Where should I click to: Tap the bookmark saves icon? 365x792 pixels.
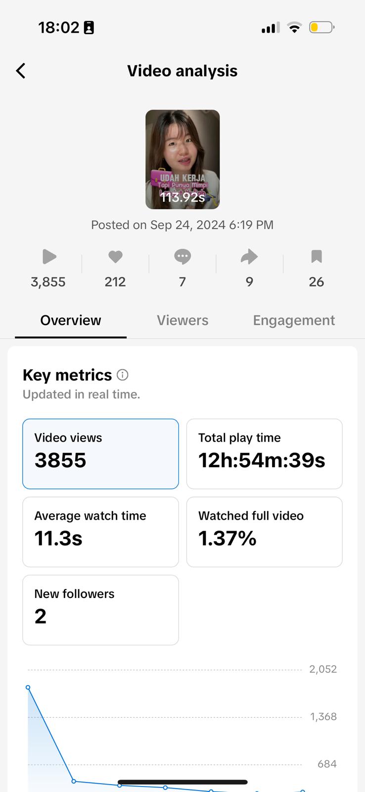click(317, 256)
